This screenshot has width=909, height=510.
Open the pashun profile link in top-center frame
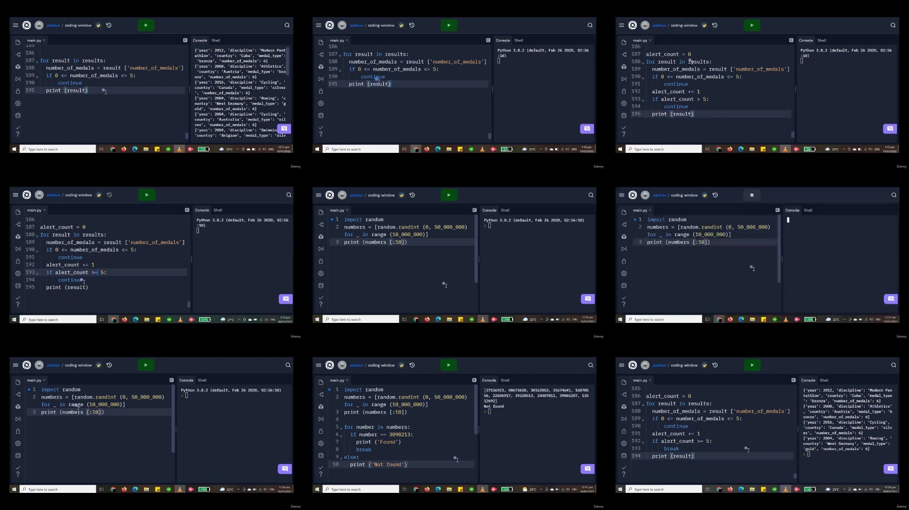357,25
